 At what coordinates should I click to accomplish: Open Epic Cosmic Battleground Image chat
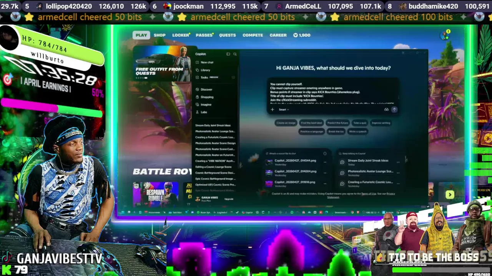click(215, 179)
